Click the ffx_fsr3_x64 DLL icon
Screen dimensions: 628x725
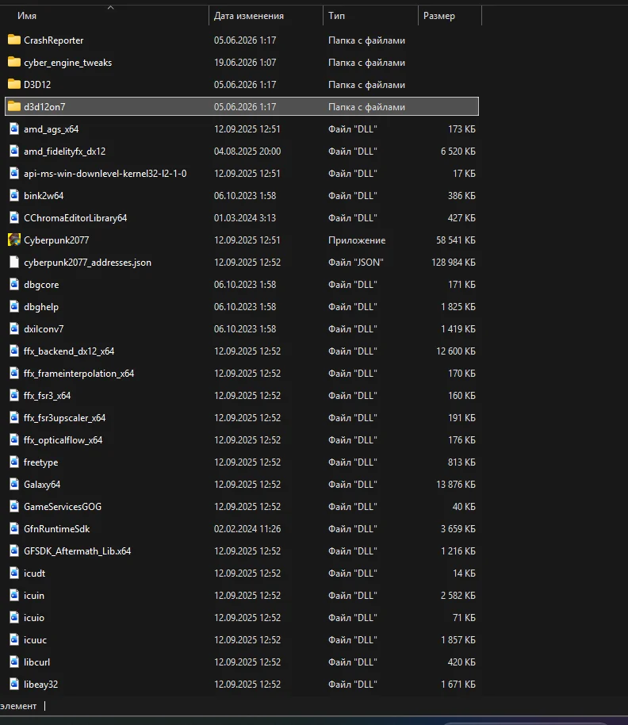[x=14, y=395]
